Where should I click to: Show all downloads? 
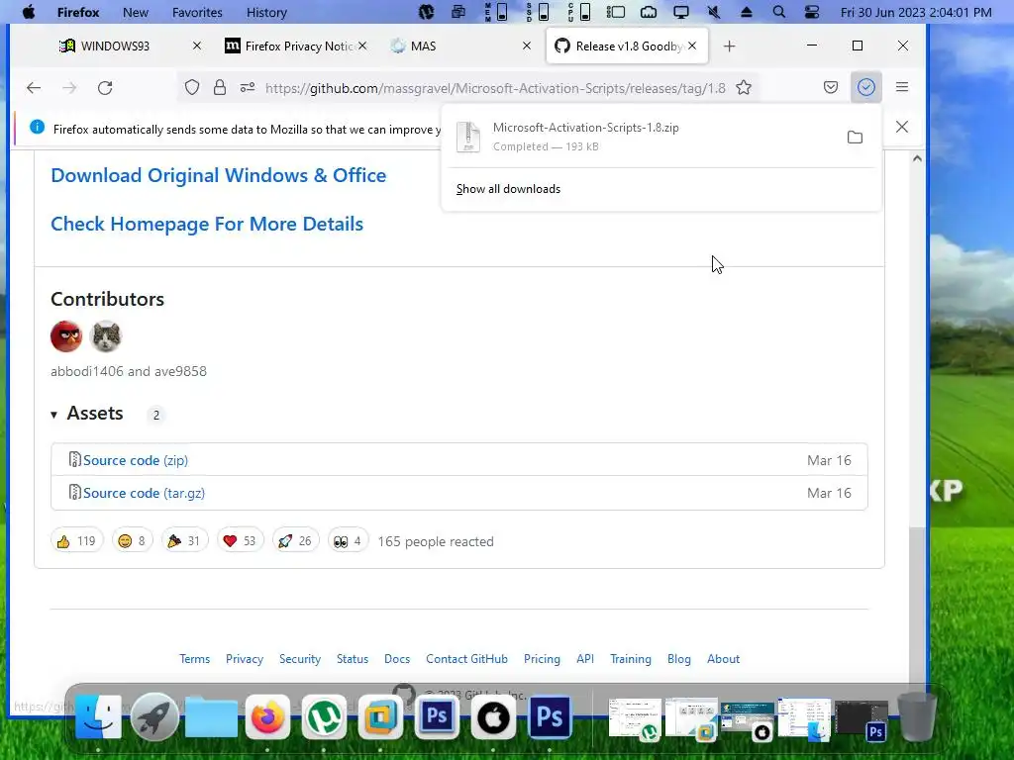(508, 189)
